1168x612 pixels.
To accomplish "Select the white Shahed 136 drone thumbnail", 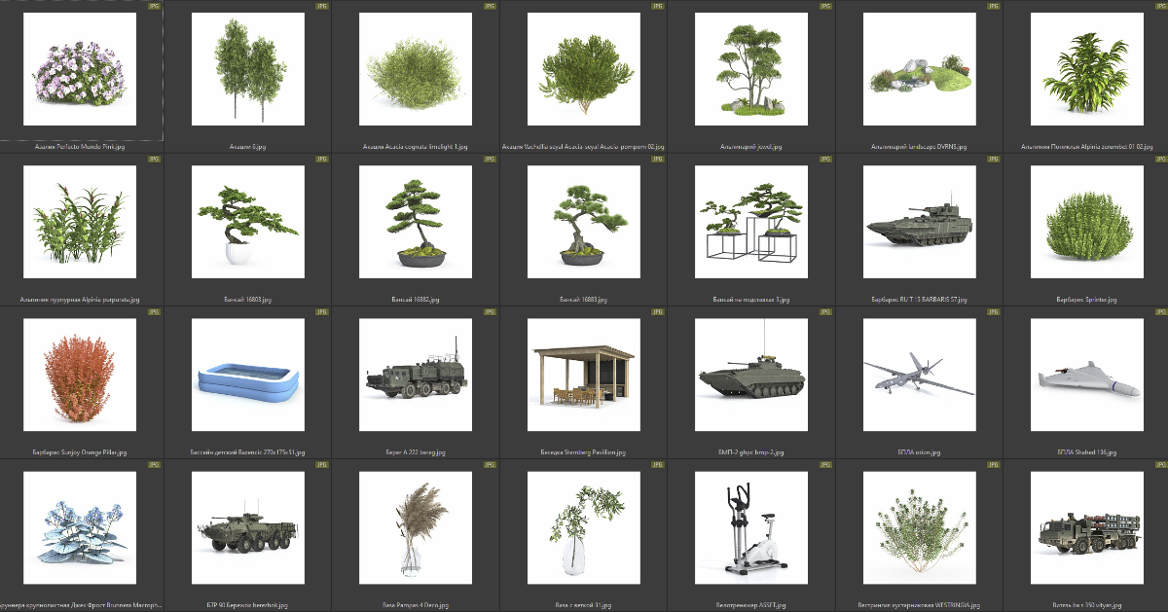I will 1086,376.
